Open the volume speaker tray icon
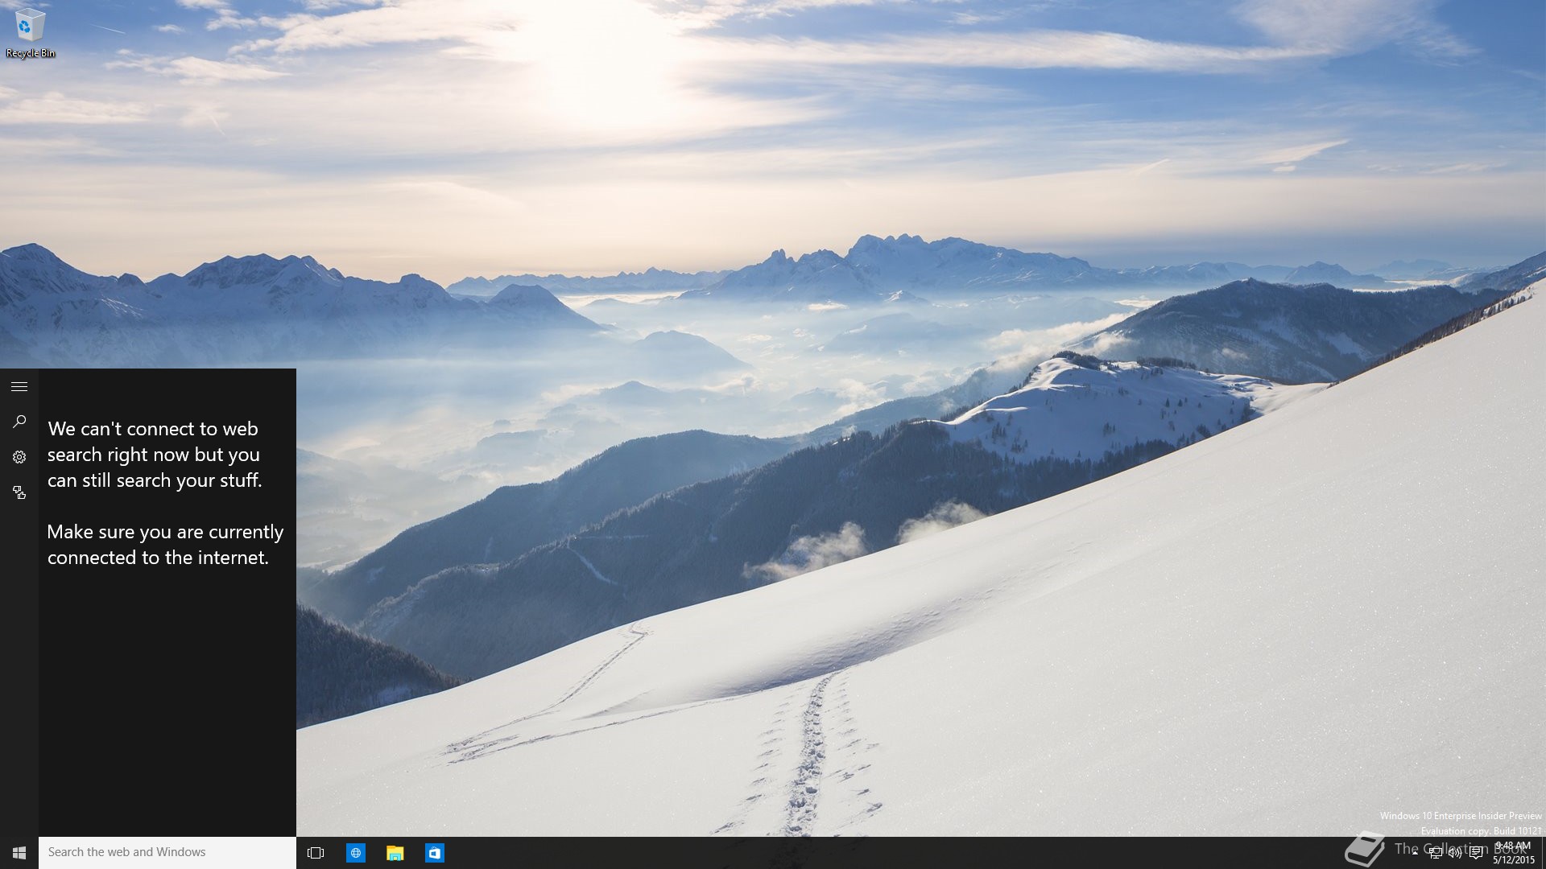Viewport: 1546px width, 869px height. [1455, 853]
